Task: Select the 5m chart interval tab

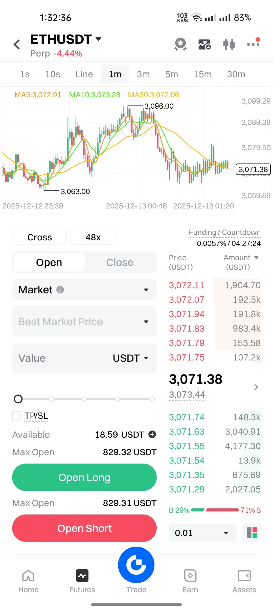Action: [x=172, y=74]
